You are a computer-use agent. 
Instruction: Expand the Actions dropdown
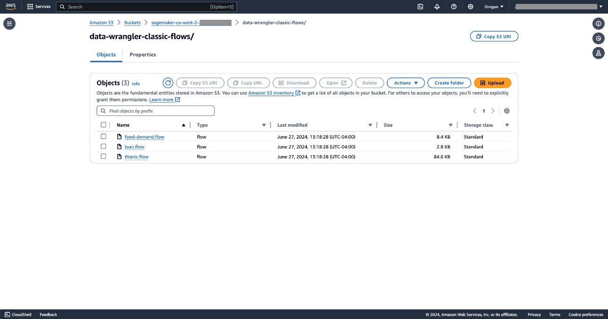click(x=406, y=83)
